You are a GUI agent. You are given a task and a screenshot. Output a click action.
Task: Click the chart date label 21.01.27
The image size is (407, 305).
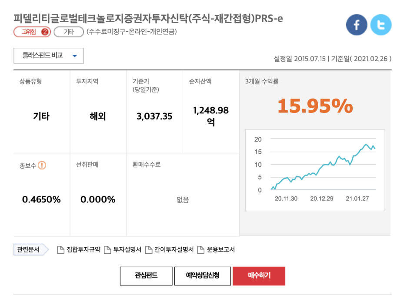coord(357,199)
